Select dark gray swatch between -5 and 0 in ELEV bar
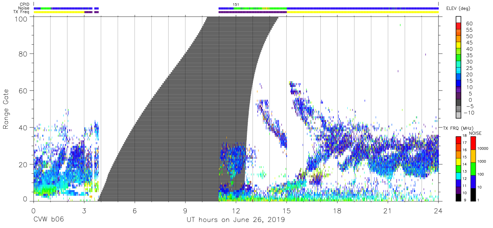The image size is (493, 228). (x=458, y=103)
